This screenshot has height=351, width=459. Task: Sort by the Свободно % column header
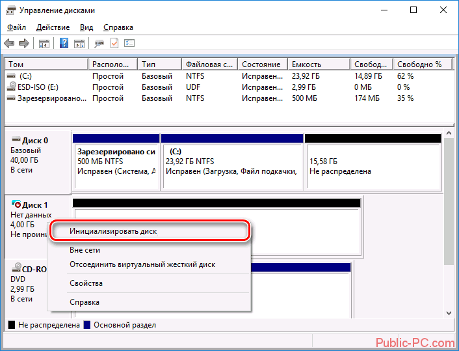tap(423, 64)
